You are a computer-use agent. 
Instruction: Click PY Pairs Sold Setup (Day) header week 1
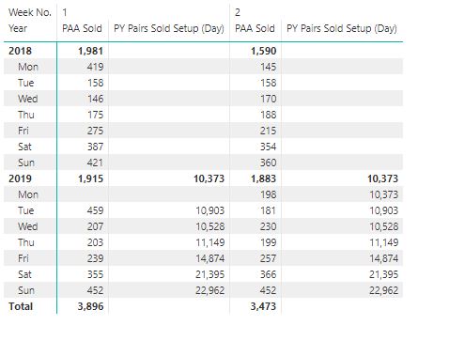pyautogui.click(x=169, y=28)
